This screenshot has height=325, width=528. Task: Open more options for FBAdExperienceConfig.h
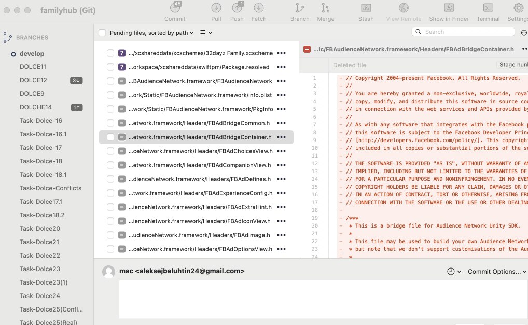point(281,193)
